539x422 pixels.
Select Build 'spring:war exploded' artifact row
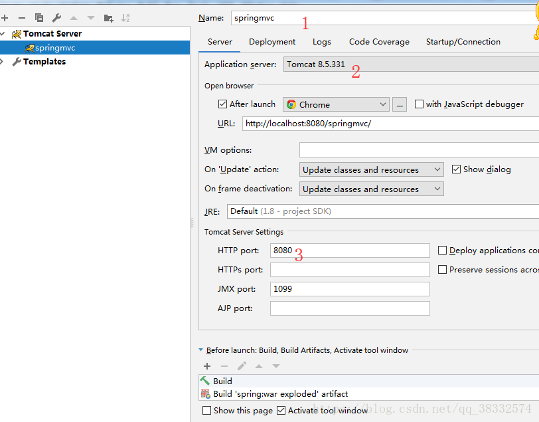(x=369, y=394)
